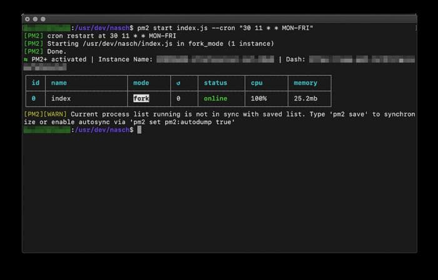This screenshot has height=280, width=438.
Task: Select the 'memory' column header
Action: (305, 83)
